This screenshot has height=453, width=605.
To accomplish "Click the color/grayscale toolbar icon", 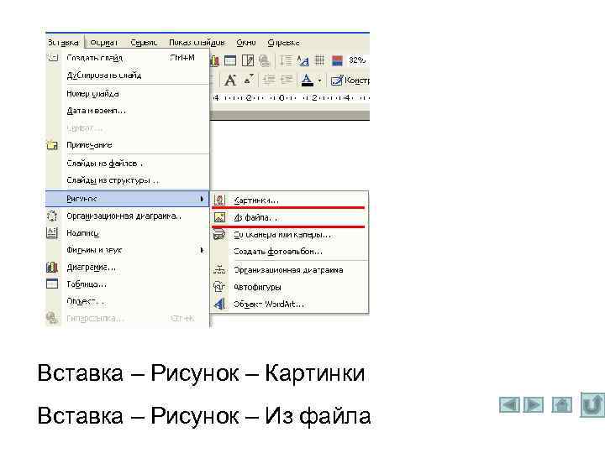I will (x=337, y=60).
